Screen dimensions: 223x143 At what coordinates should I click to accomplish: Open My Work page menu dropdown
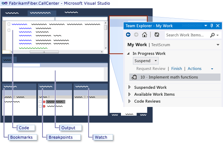[218, 45]
